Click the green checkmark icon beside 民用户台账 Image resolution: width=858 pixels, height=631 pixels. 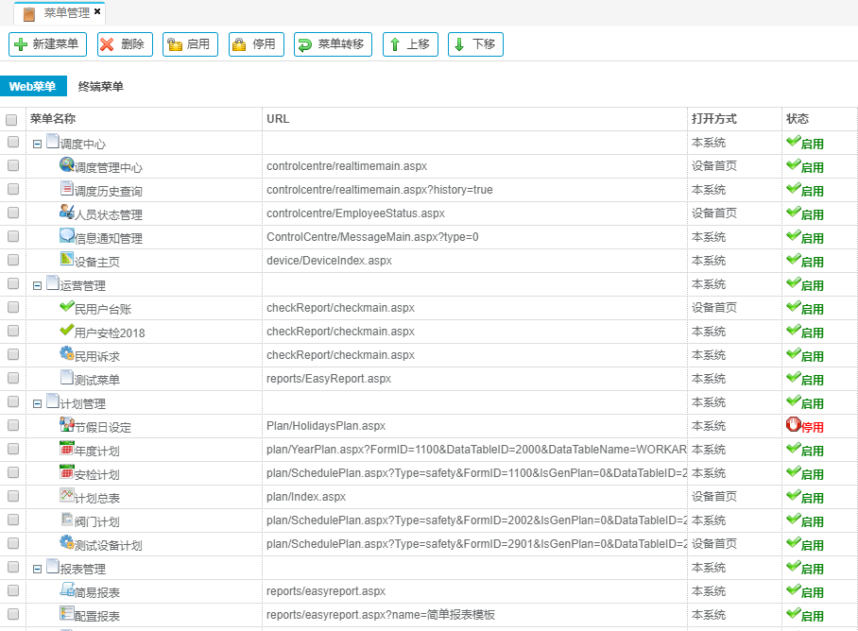pyautogui.click(x=66, y=306)
